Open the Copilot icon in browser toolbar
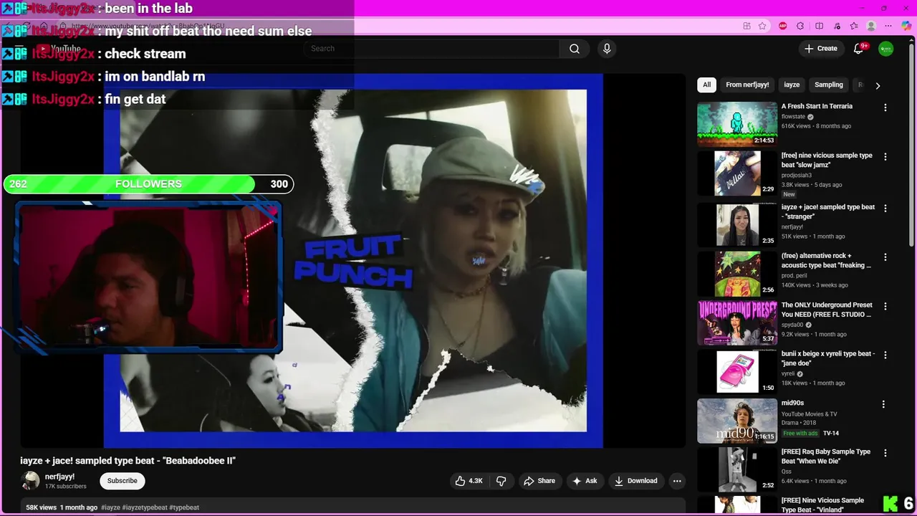Image resolution: width=917 pixels, height=516 pixels. click(906, 26)
